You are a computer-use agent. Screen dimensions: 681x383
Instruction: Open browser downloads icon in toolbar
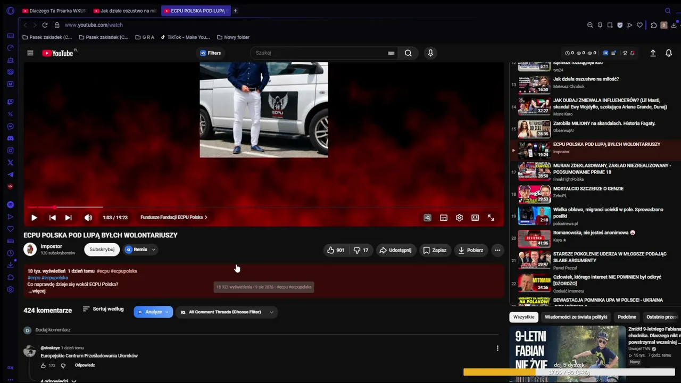pyautogui.click(x=674, y=25)
